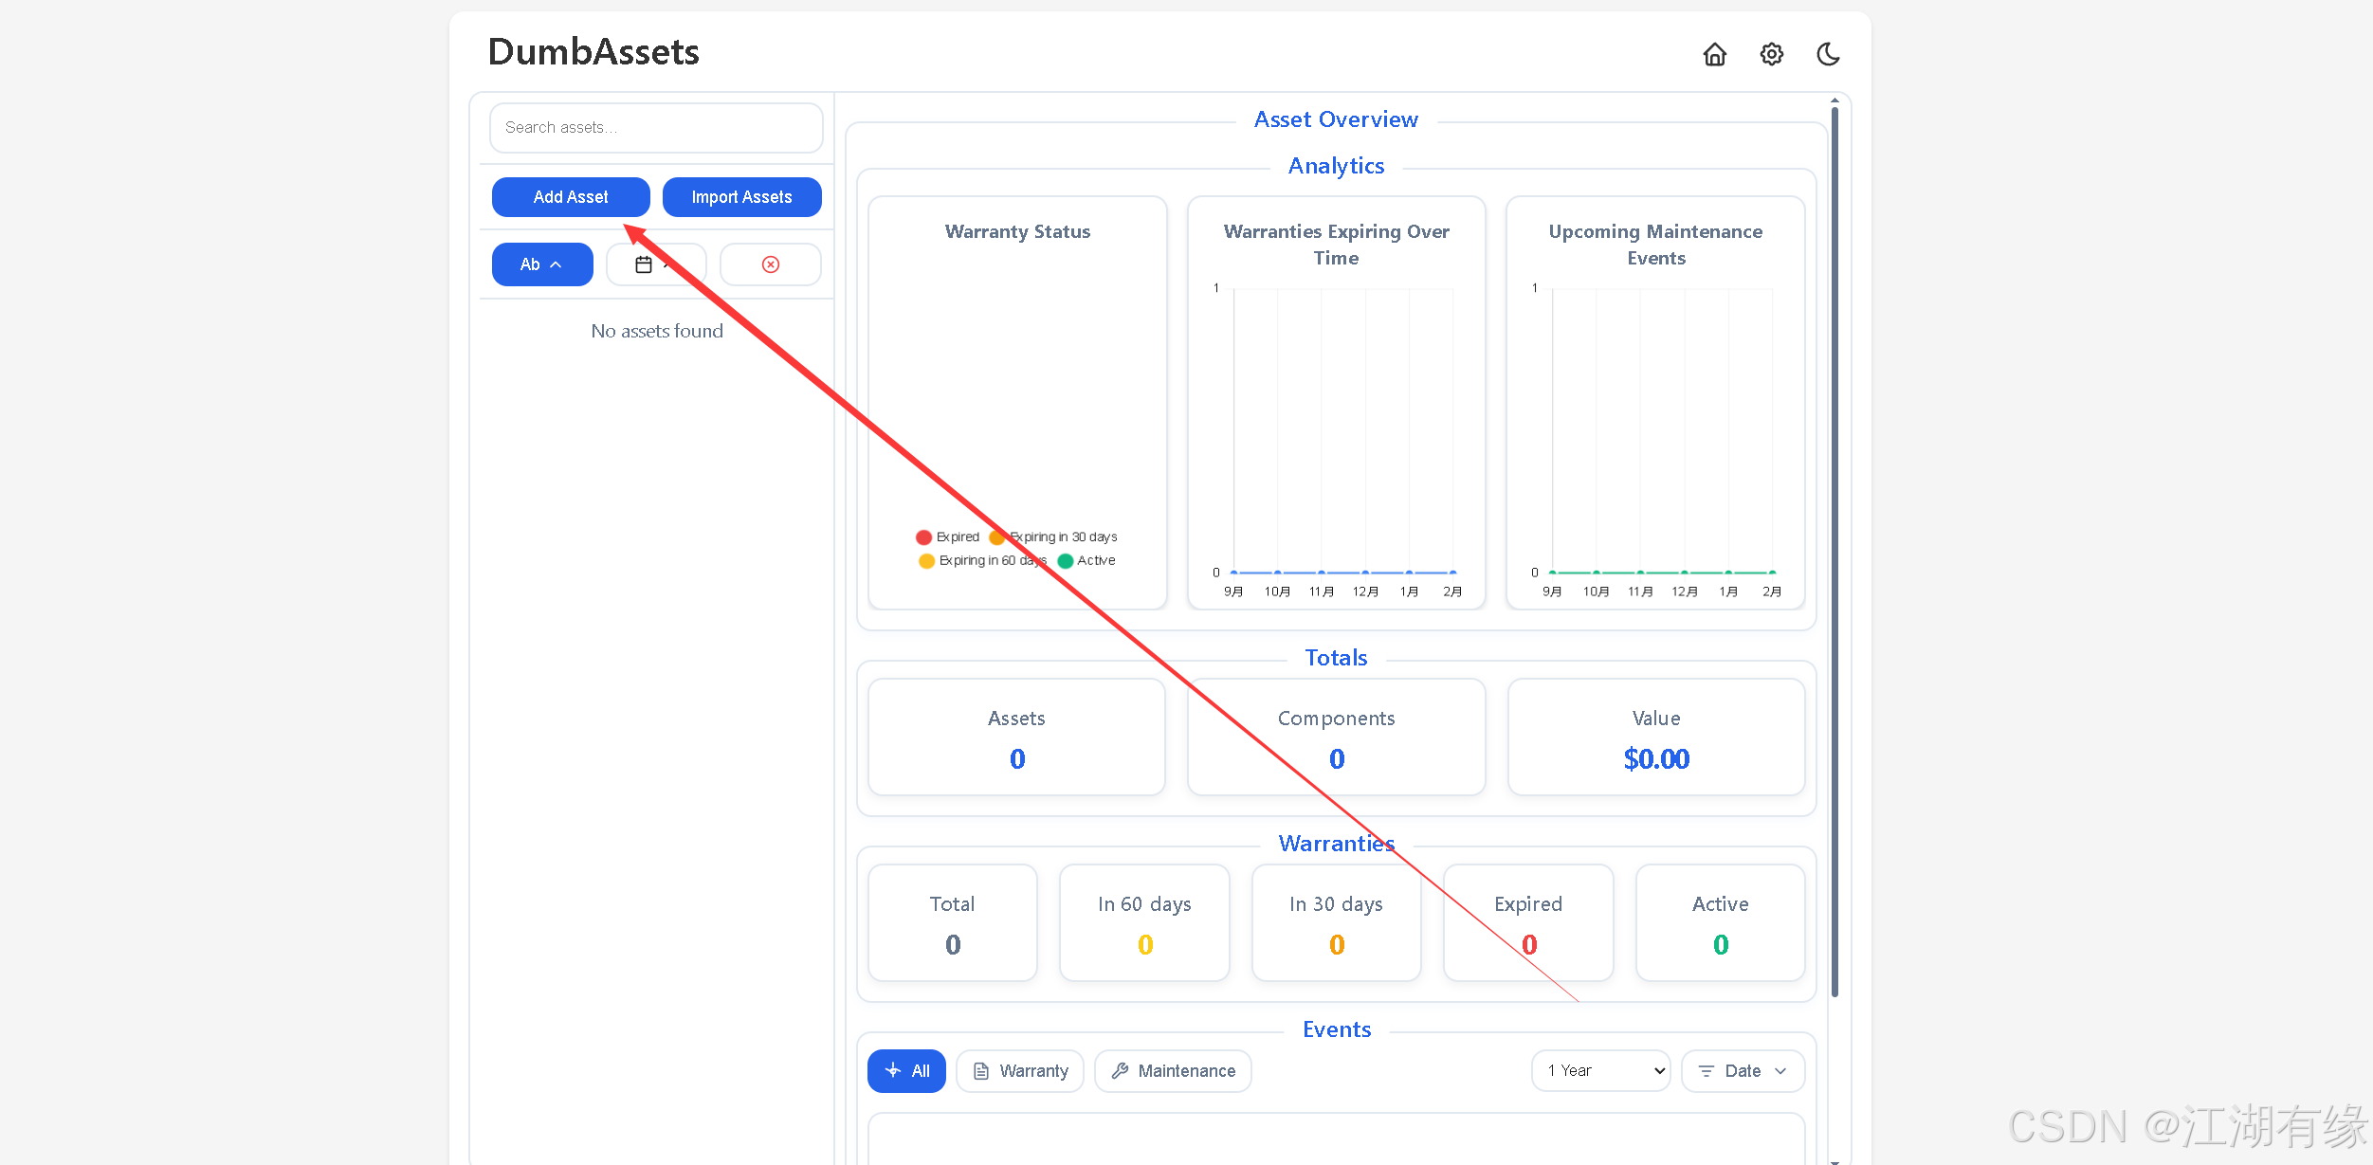Click the Add Asset button

pyautogui.click(x=571, y=197)
